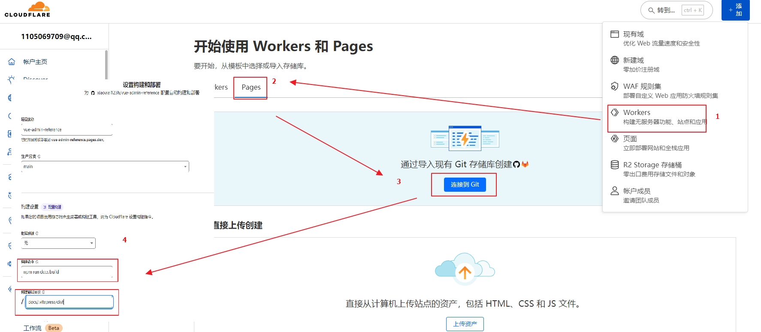Click the GitLab fox icon
The height and width of the screenshot is (332, 761).
(x=525, y=164)
